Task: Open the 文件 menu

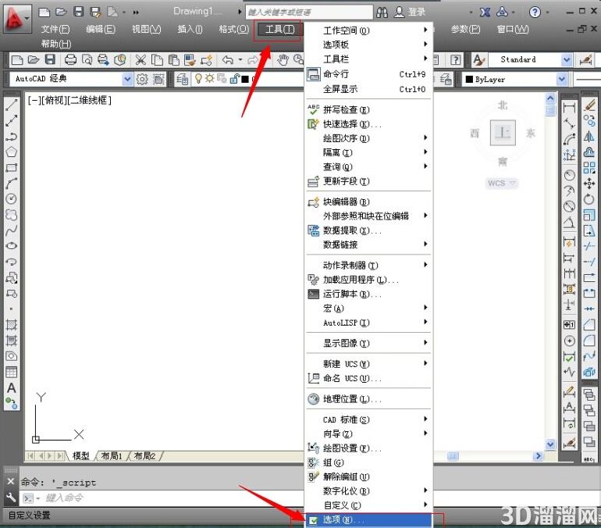Action: 55,29
